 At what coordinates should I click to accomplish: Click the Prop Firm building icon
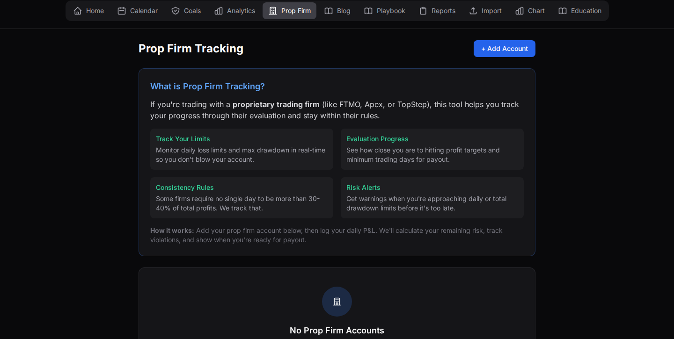pyautogui.click(x=273, y=10)
